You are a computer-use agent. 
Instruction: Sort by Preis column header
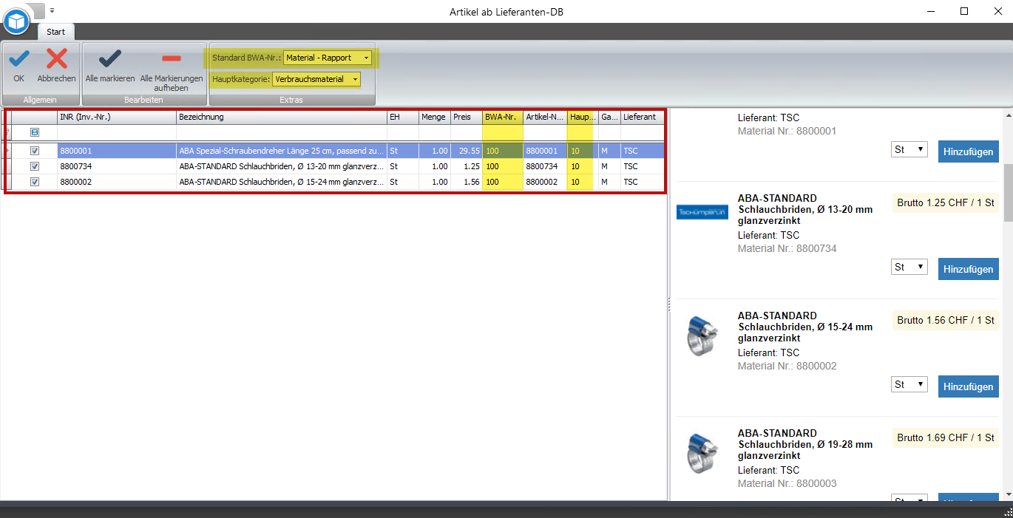[467, 117]
